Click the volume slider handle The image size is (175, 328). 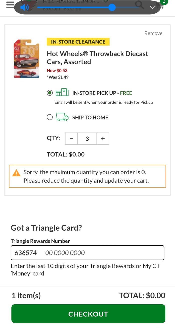(x=112, y=7)
